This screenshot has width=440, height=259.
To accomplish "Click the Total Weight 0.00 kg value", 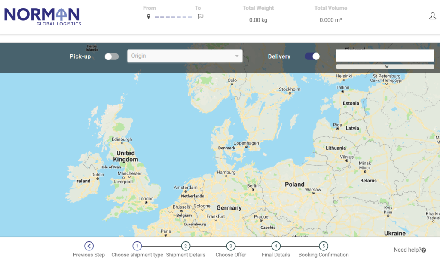I will pyautogui.click(x=258, y=20).
